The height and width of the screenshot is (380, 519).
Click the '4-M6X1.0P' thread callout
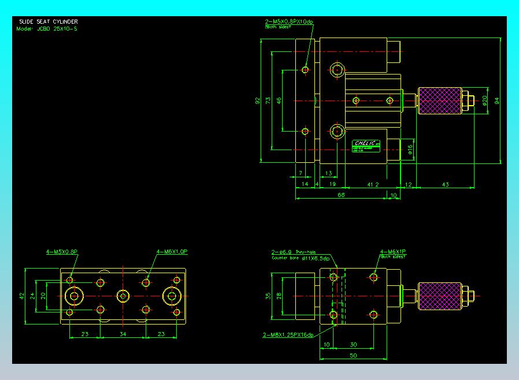pos(172,252)
